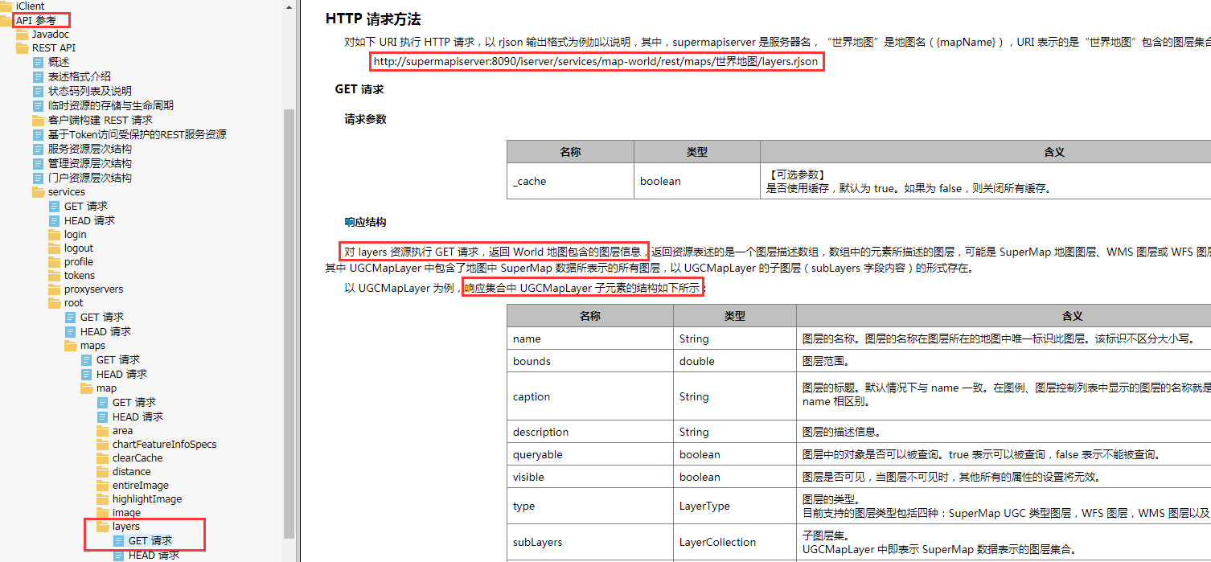Click the root folder icon
Viewport: 1211px width, 562px height.
point(54,303)
